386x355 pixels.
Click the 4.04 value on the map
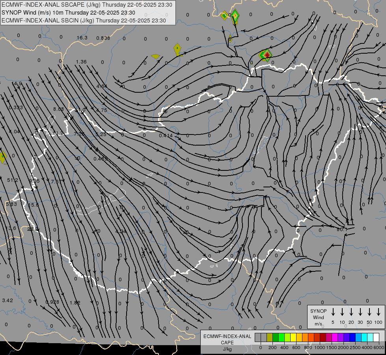(14, 132)
